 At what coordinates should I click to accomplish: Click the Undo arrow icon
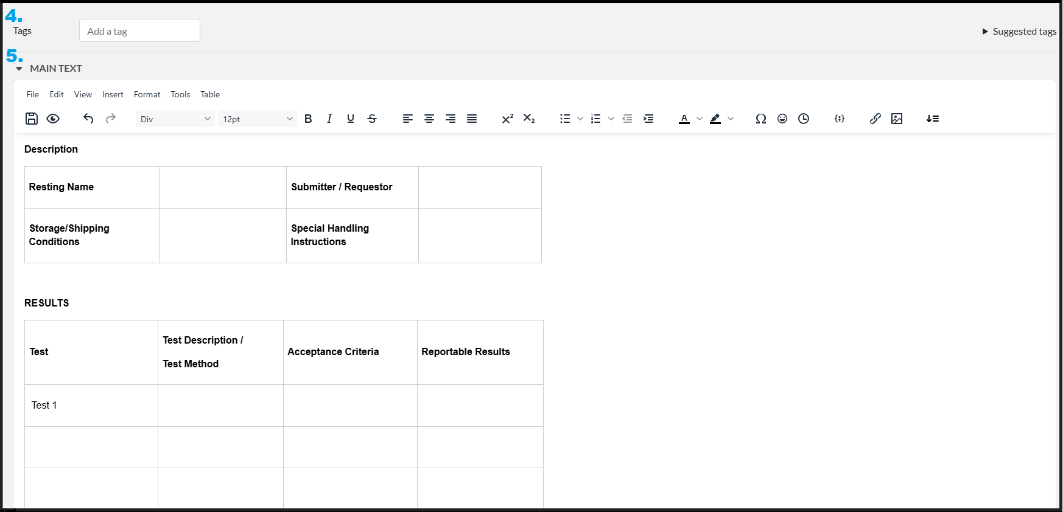pos(88,119)
